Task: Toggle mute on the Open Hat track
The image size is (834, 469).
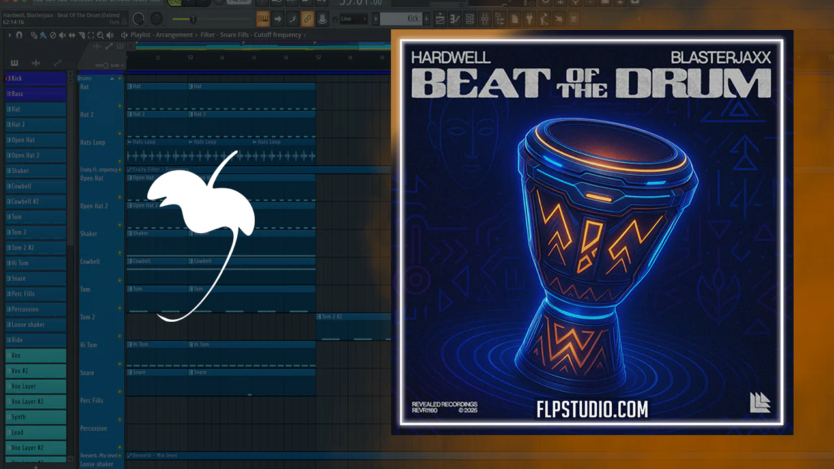Action: [x=119, y=197]
